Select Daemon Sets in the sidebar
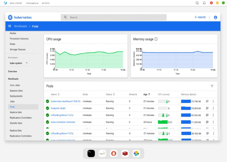This screenshot has height=162, width=227. pyautogui.click(x=16, y=91)
